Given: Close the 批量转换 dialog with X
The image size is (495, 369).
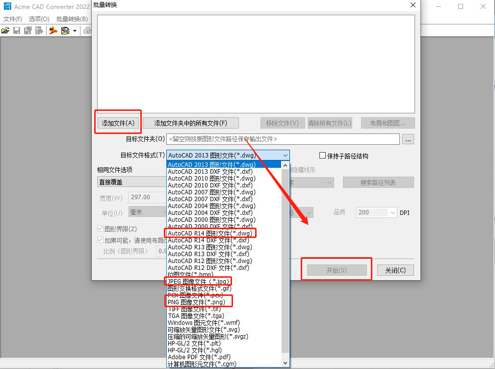Looking at the screenshot, I should coord(413,5).
